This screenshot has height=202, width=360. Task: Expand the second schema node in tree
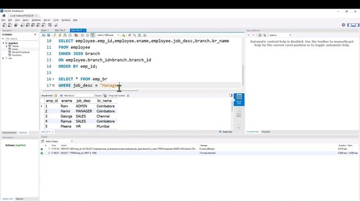click(3, 58)
